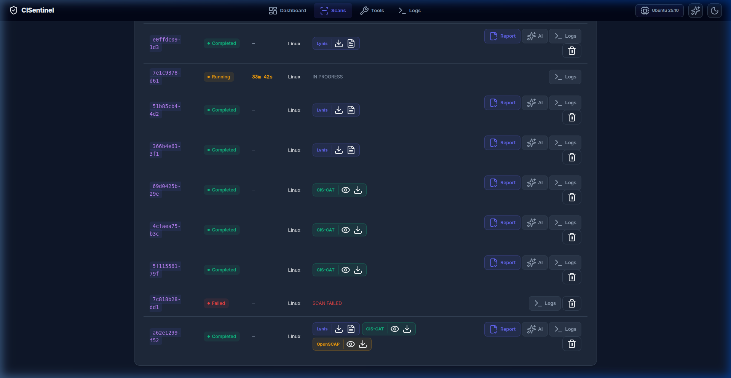Image resolution: width=731 pixels, height=378 pixels.
Task: Open AI analysis for scan e0ffdc09-1d3
Action: coord(535,36)
